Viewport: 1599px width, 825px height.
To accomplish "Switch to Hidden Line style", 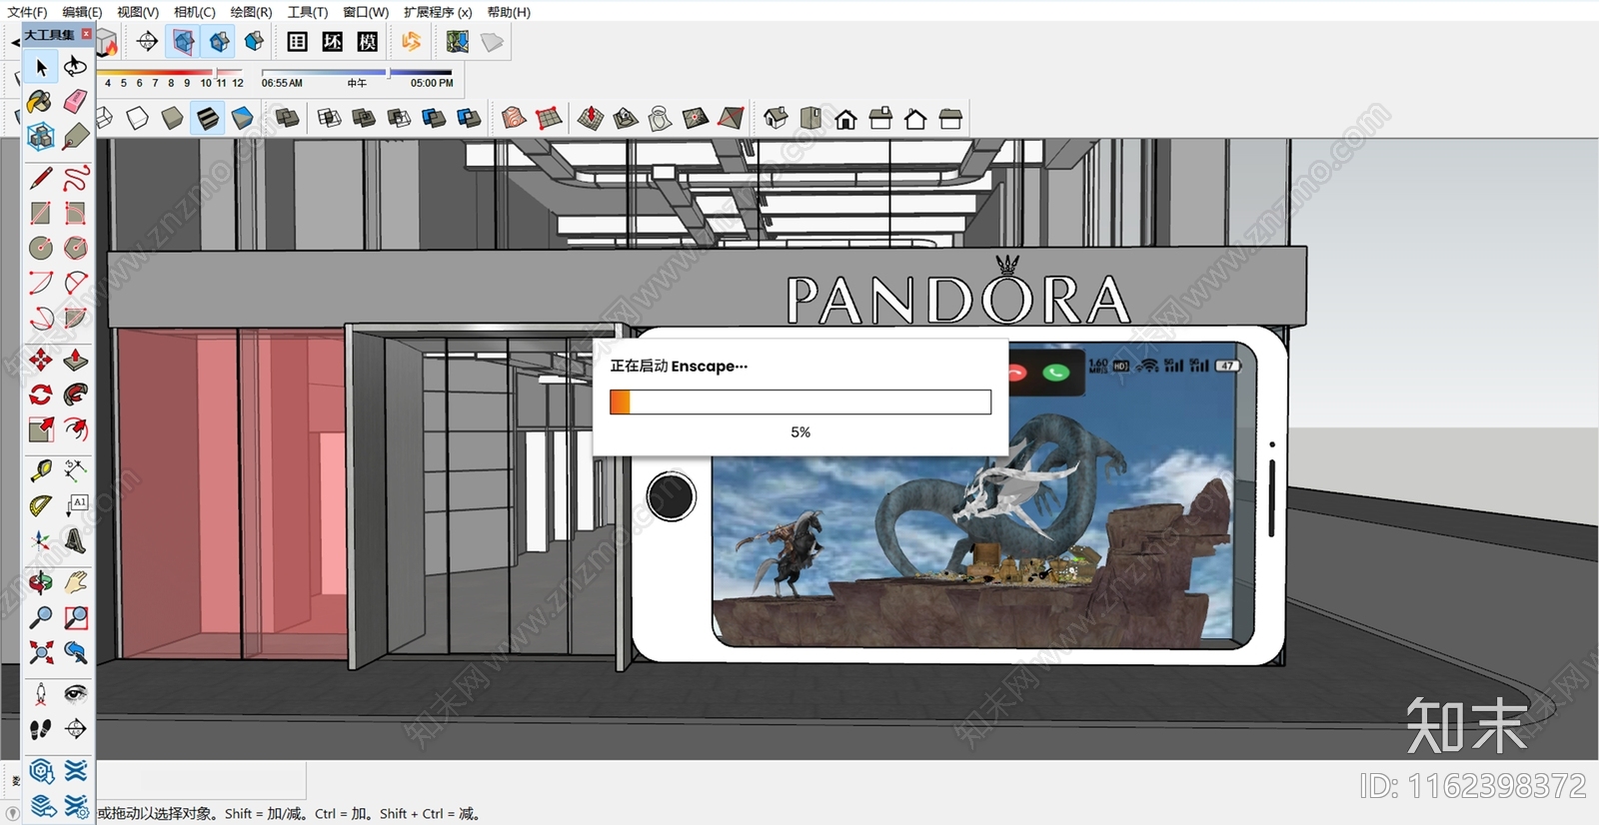I will point(138,119).
